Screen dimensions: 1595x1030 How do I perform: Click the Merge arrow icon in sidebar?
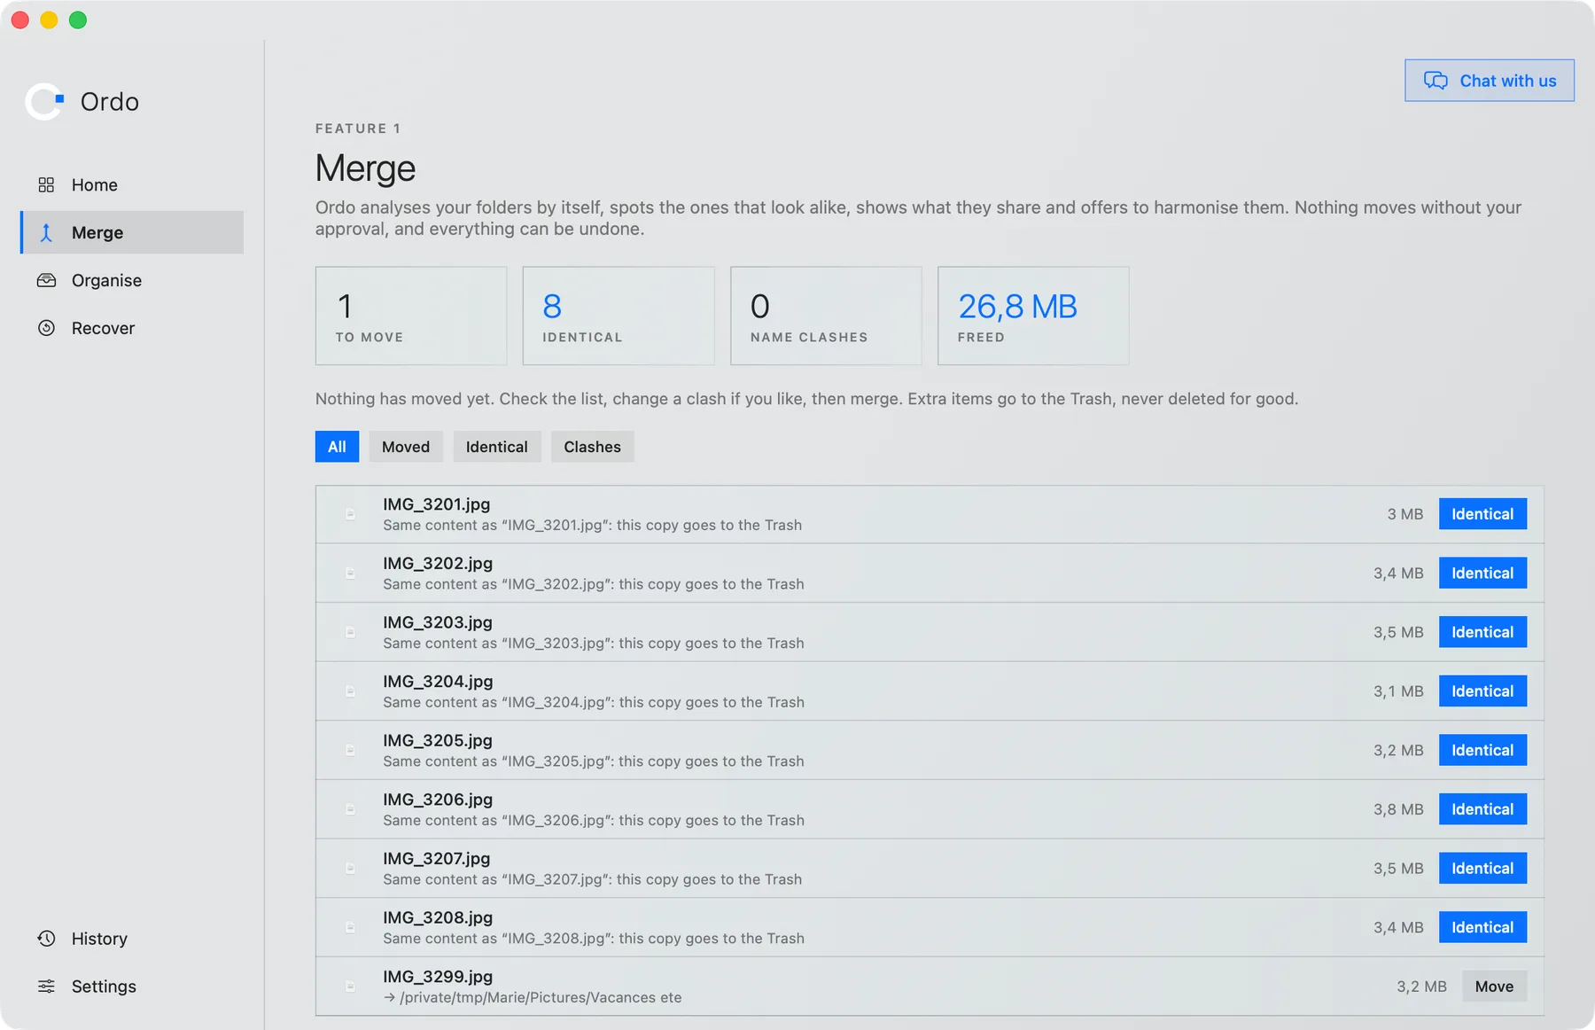(46, 232)
